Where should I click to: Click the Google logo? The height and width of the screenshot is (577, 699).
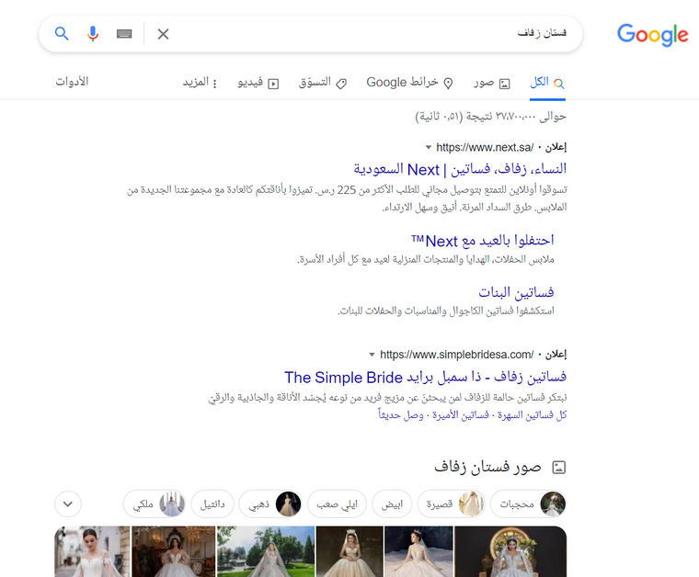(x=653, y=35)
